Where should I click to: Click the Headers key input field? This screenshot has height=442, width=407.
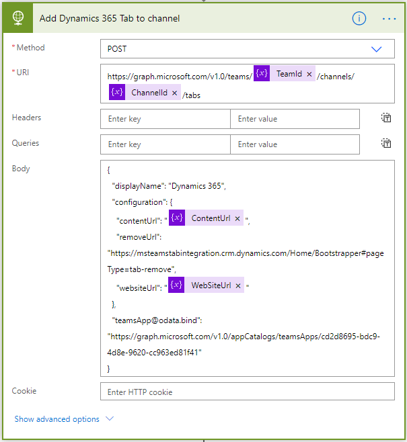pos(165,119)
